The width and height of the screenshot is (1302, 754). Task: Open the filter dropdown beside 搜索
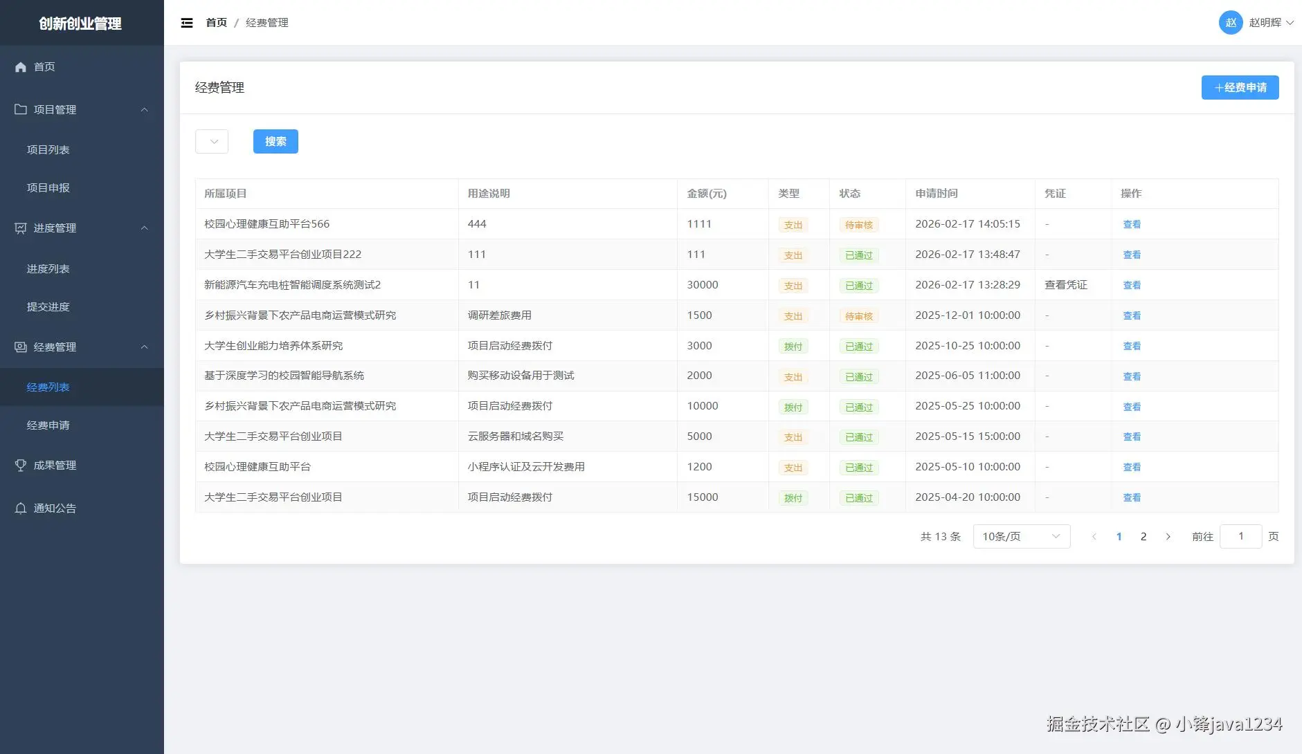point(212,142)
